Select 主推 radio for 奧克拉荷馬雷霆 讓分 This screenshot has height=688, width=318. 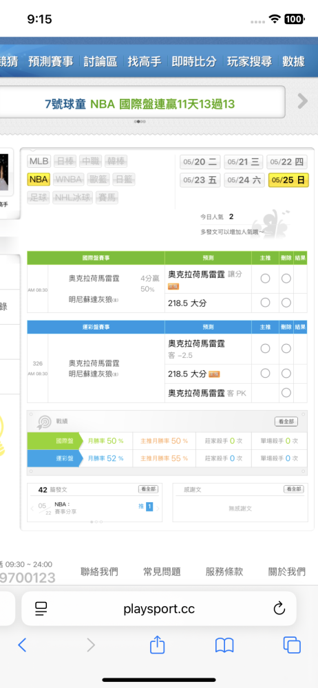pos(265,279)
